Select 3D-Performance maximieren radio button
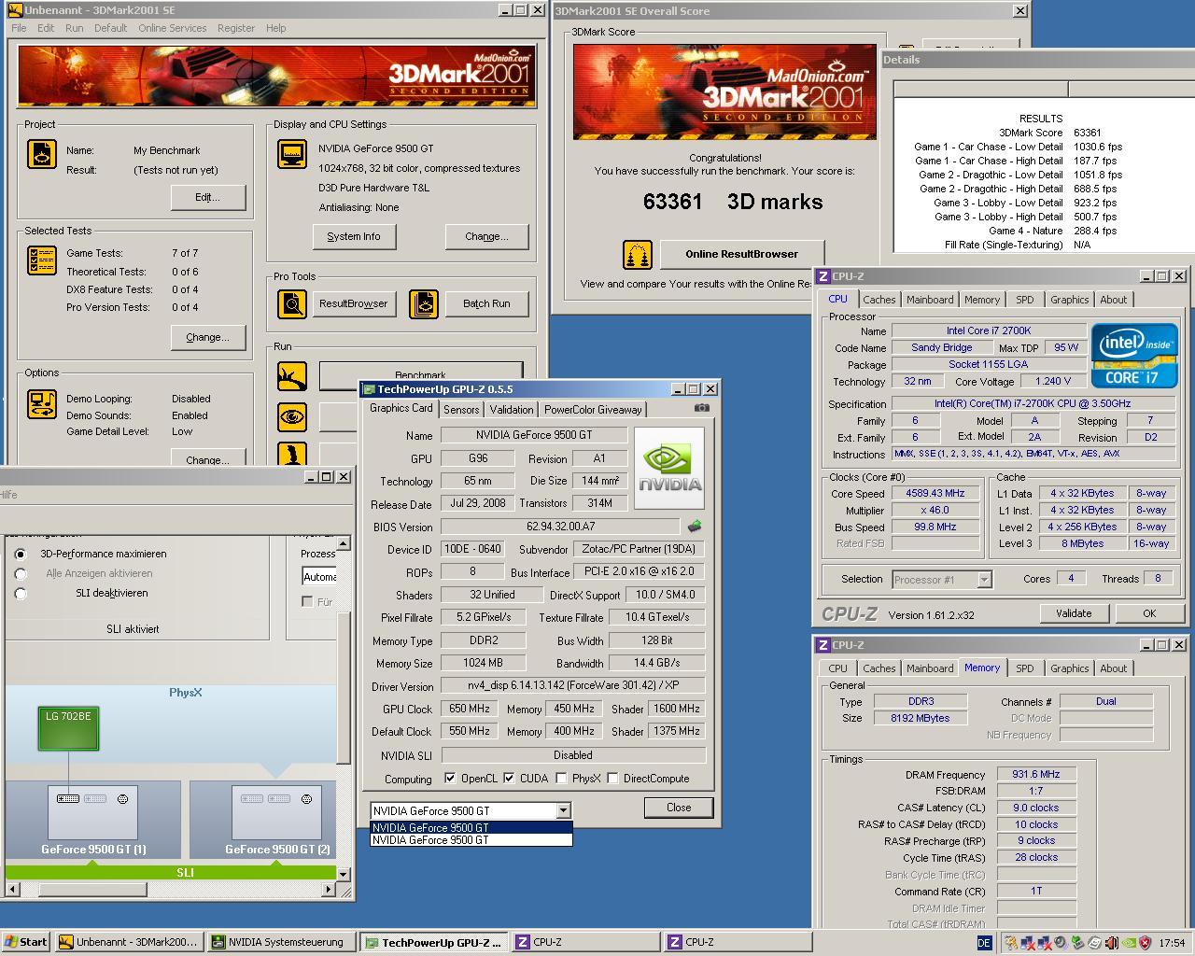The image size is (1195, 956). click(21, 554)
